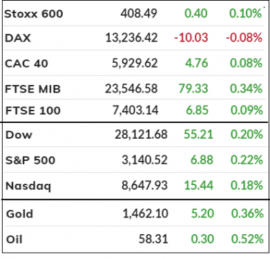Click the Nasdaq change value 15.44

(x=199, y=185)
